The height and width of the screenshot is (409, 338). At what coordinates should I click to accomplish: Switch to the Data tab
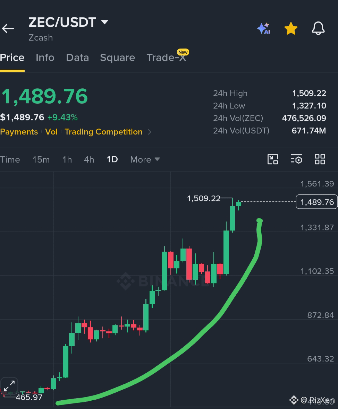(77, 58)
